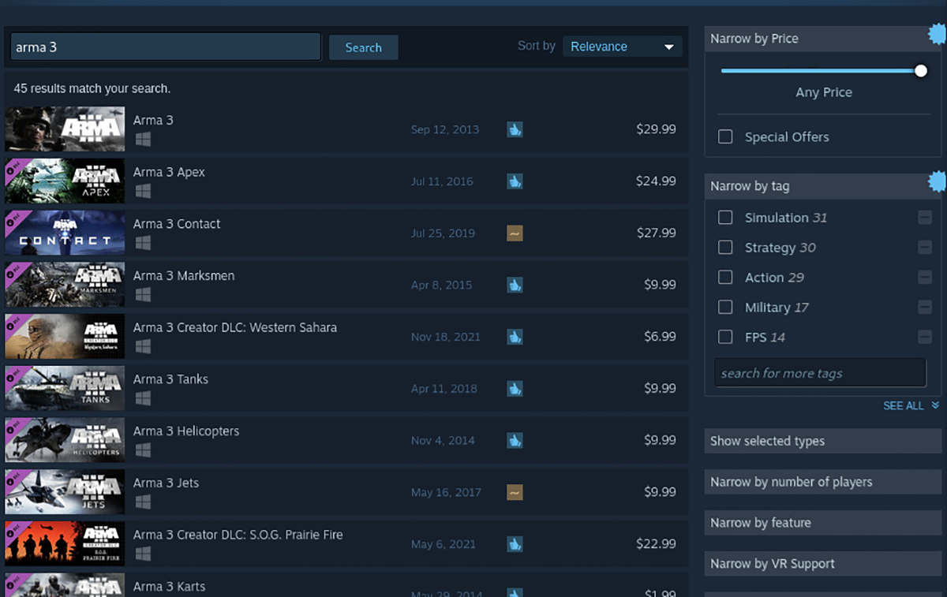Check the Action tag filter
Image resolution: width=947 pixels, height=597 pixels.
tap(725, 278)
